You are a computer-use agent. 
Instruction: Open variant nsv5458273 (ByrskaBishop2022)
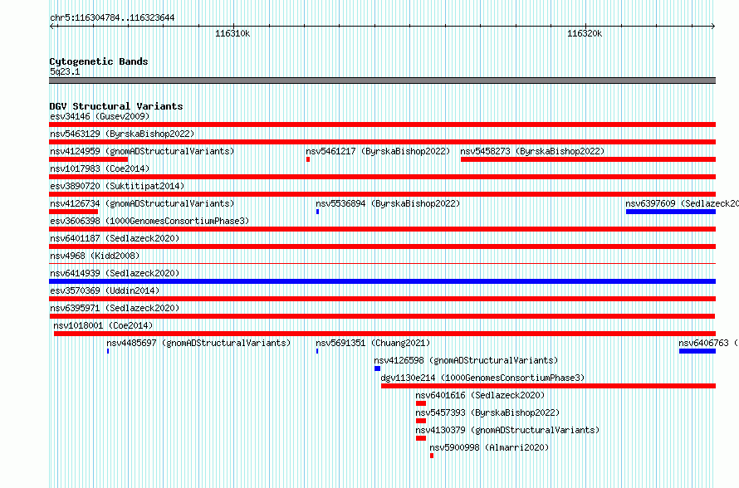(x=532, y=151)
